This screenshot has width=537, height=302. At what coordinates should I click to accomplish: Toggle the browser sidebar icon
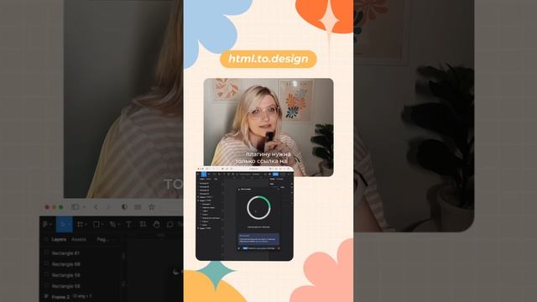point(76,207)
